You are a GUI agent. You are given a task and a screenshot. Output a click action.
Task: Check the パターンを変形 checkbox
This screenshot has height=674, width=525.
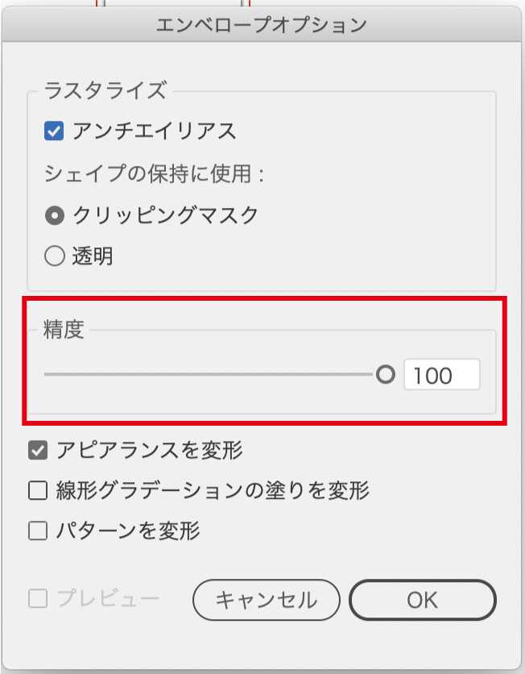click(38, 530)
